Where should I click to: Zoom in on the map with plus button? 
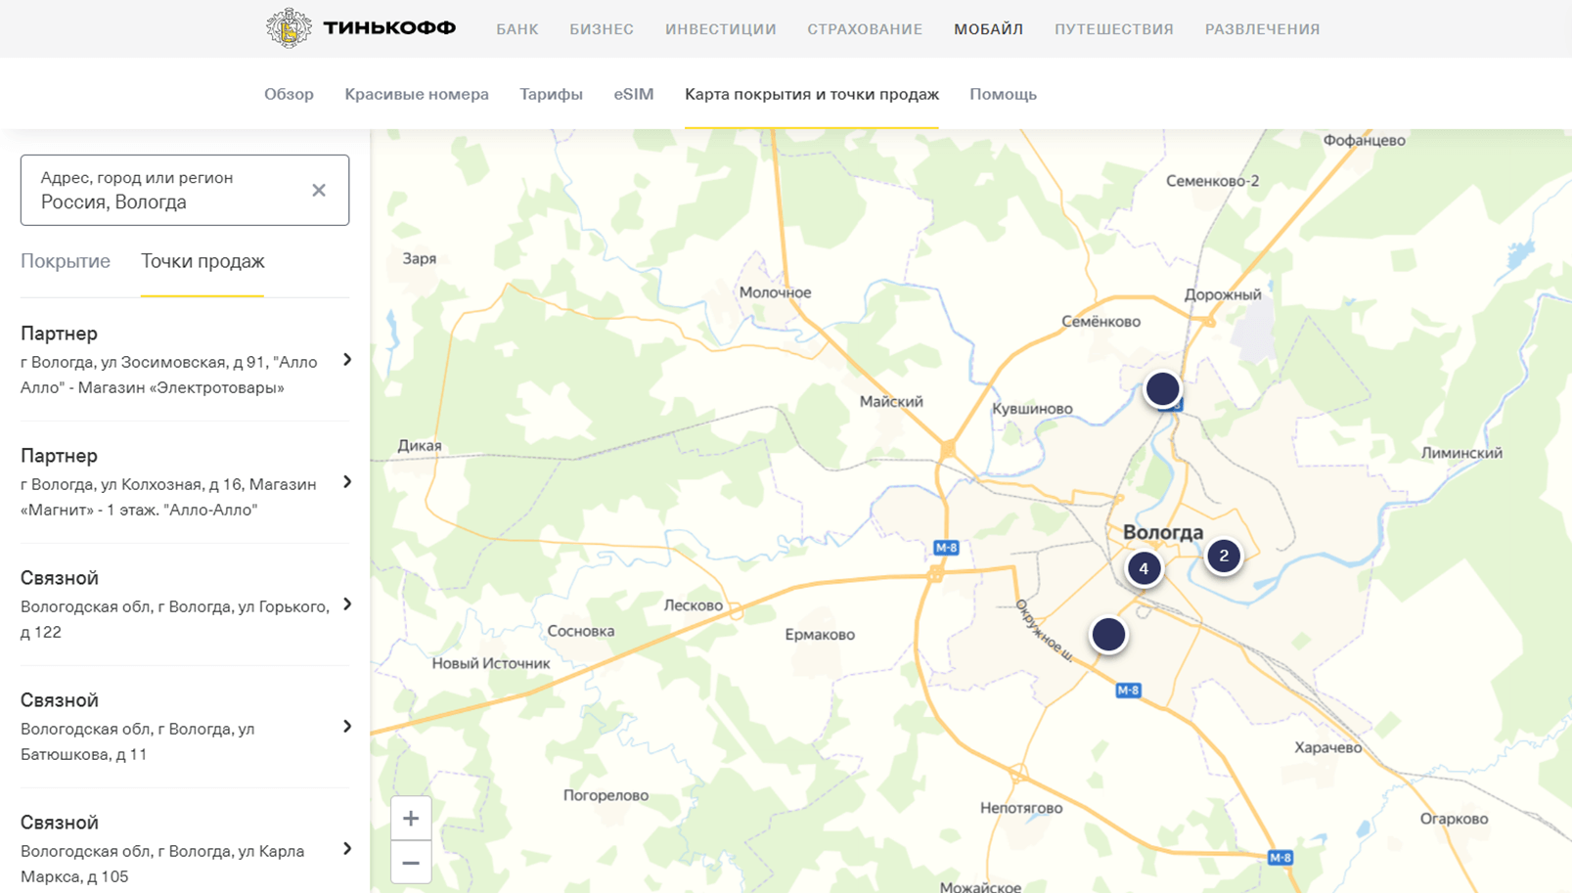(x=411, y=818)
